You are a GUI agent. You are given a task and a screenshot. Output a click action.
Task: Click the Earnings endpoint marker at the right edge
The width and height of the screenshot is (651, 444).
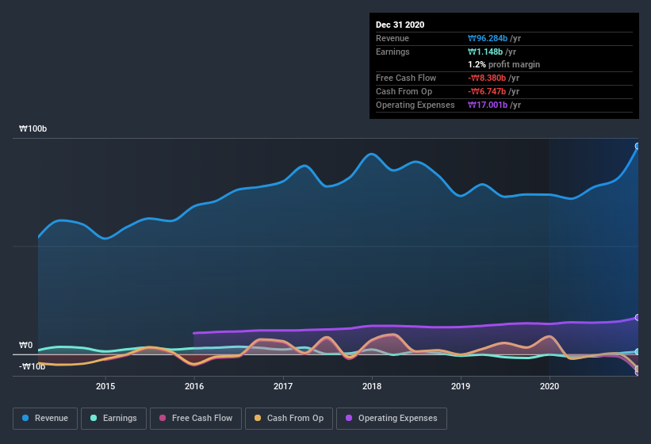[x=638, y=351]
